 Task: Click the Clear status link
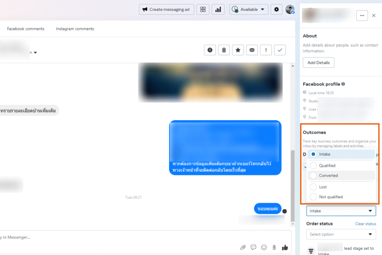[365, 224]
